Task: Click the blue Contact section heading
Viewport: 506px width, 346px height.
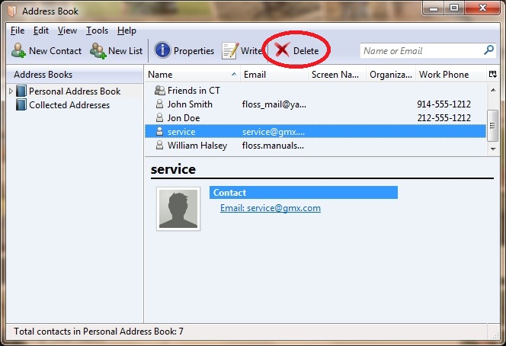Action: tap(303, 192)
